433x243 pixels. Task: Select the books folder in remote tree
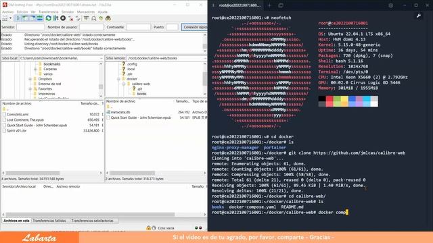click(141, 94)
